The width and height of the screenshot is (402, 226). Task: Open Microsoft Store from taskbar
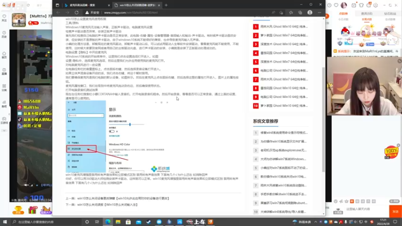click(128, 221)
